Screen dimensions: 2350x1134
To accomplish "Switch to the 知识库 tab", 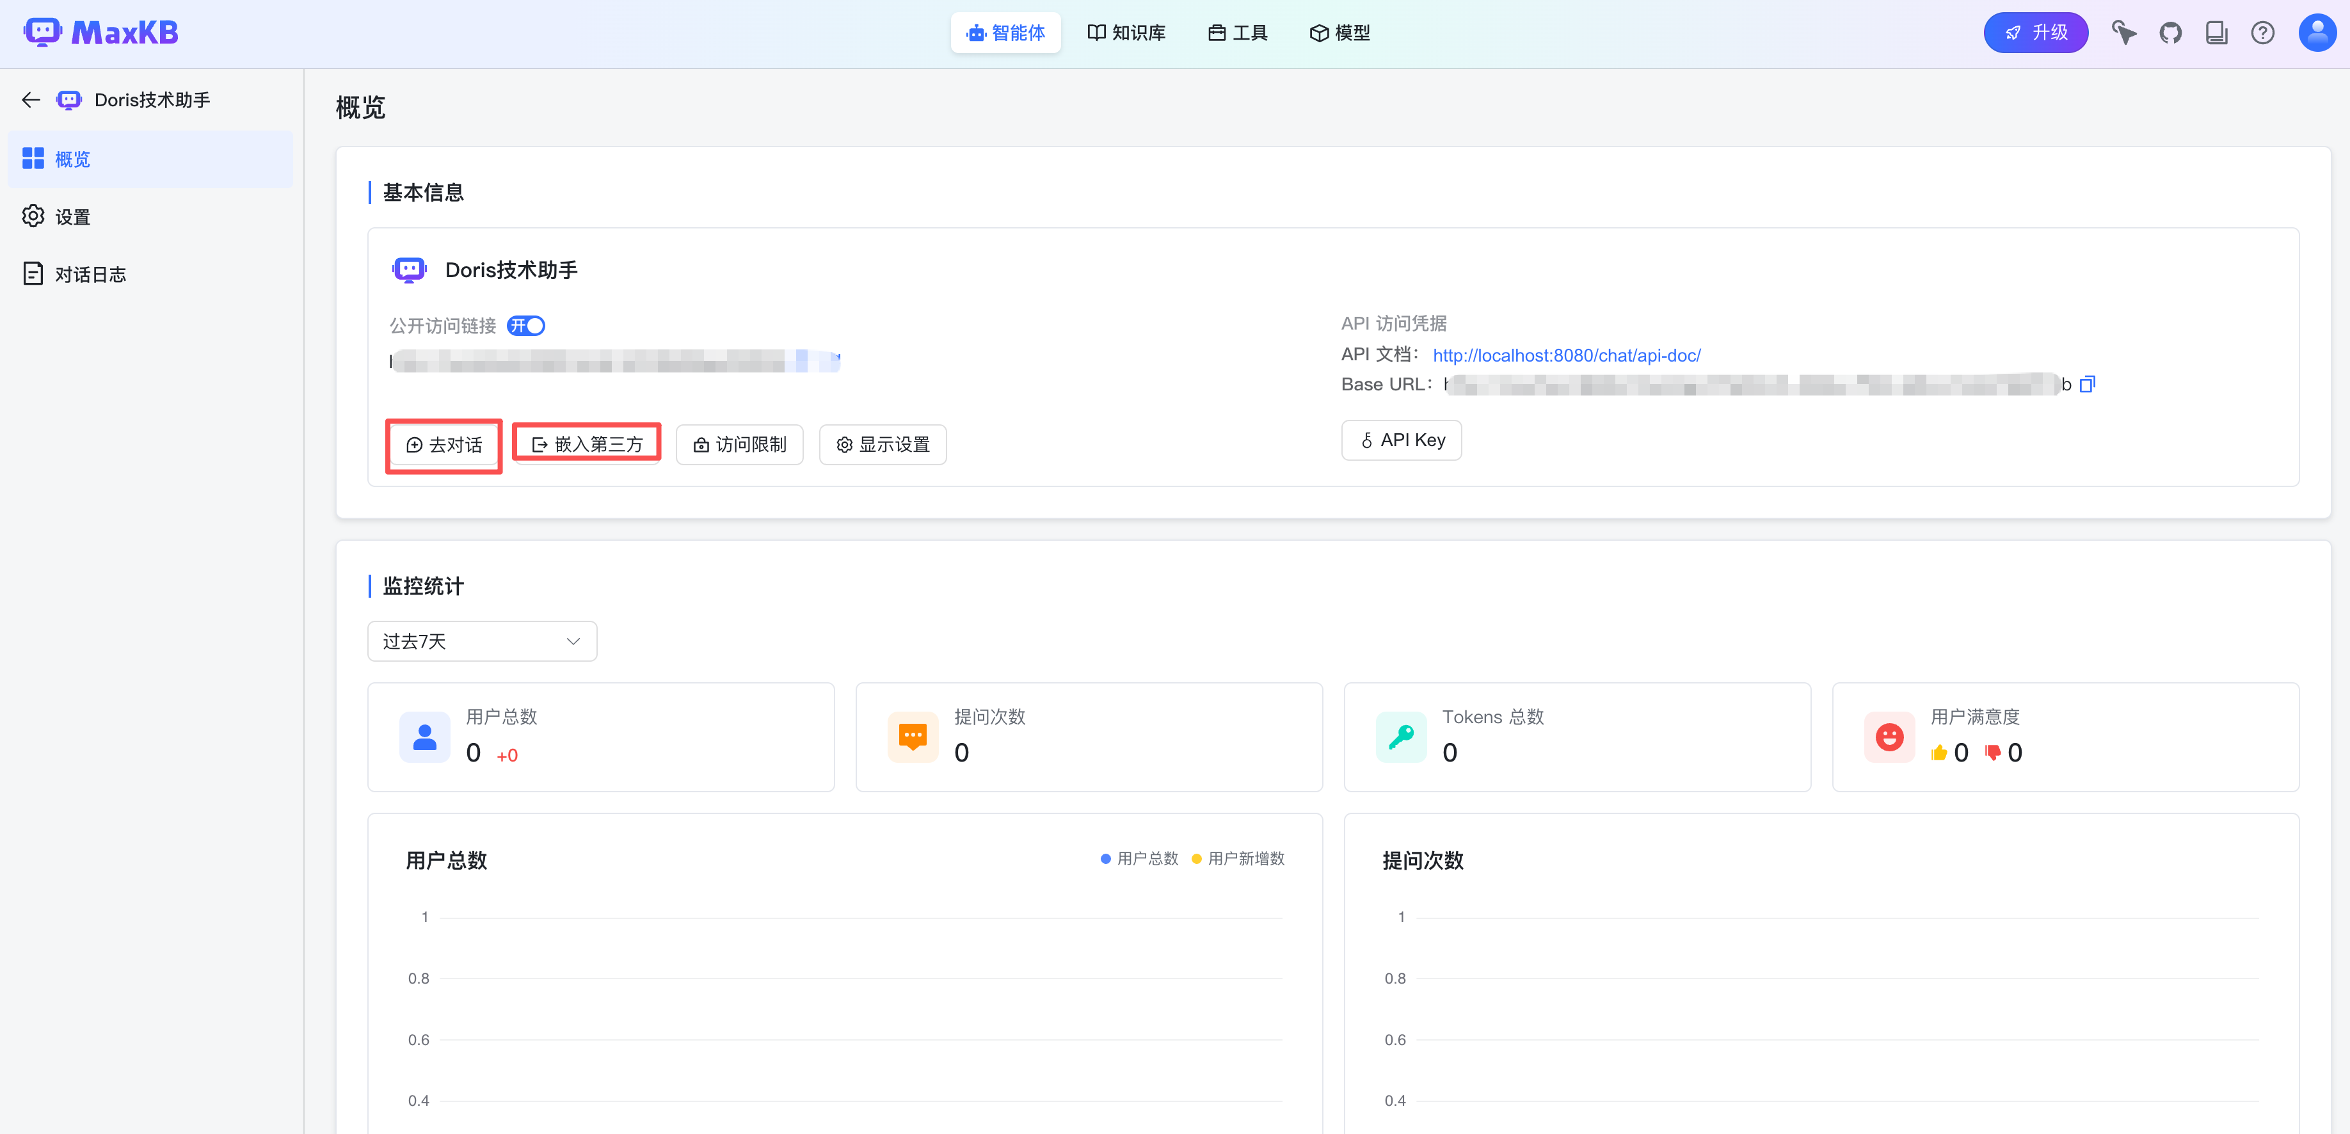I will pos(1126,34).
